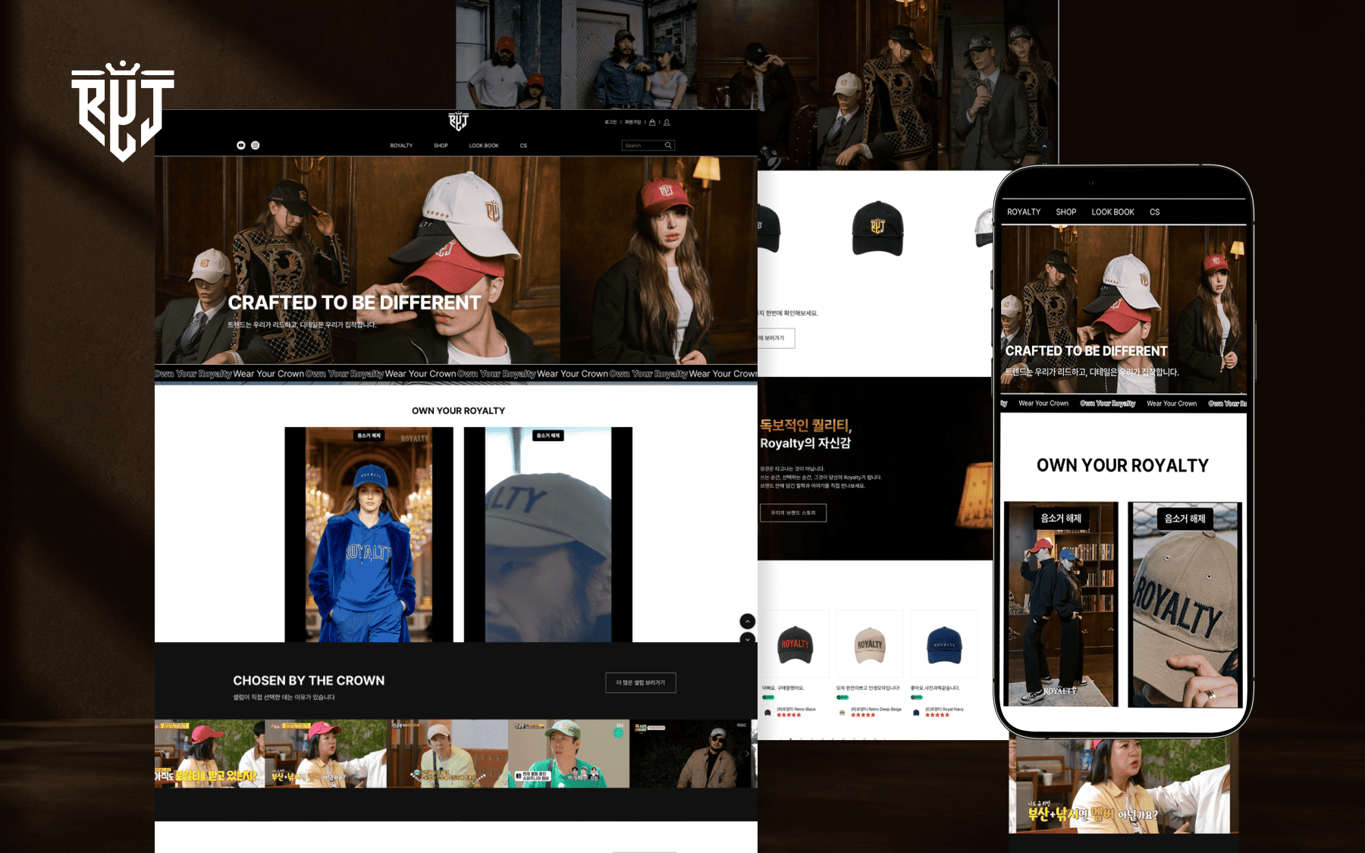Unmute the gray cap video on desktop
Screen dimensions: 1365x853
click(548, 436)
